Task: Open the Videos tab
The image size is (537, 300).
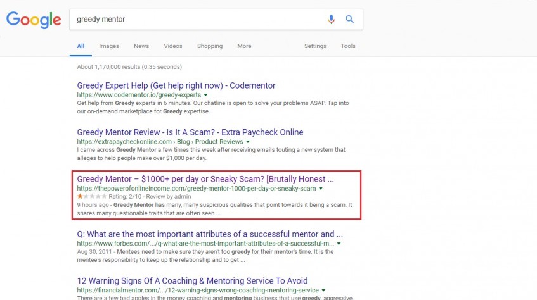Action: [x=173, y=46]
